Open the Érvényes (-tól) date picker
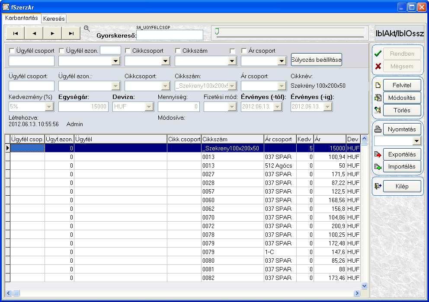 tap(278, 107)
